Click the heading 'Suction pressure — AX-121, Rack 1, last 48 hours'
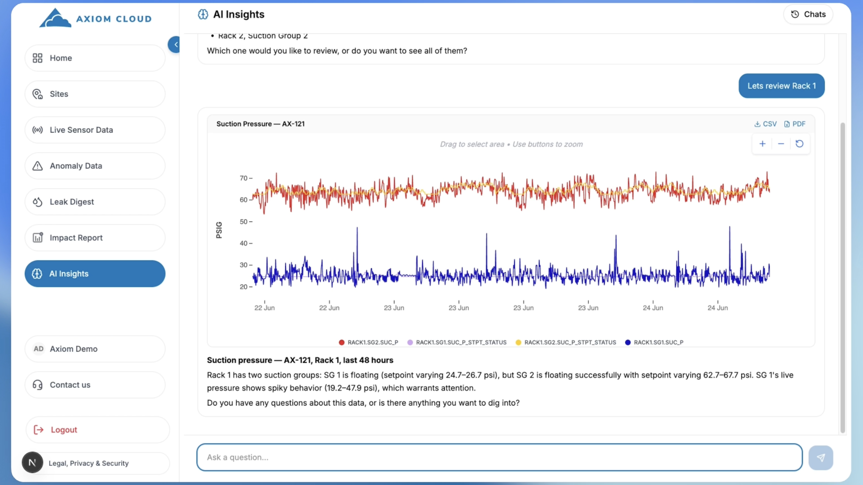Screen dimensions: 863x485 pyautogui.click(x=300, y=360)
